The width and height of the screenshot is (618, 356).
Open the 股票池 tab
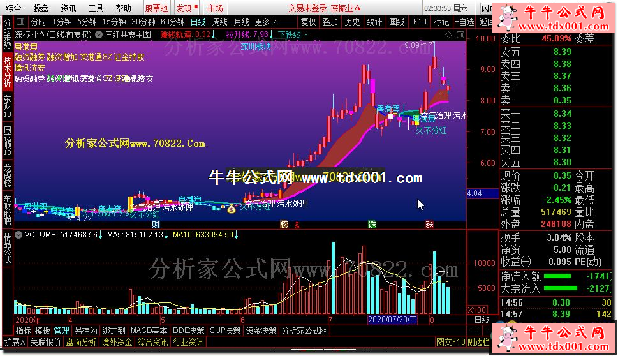click(x=156, y=8)
